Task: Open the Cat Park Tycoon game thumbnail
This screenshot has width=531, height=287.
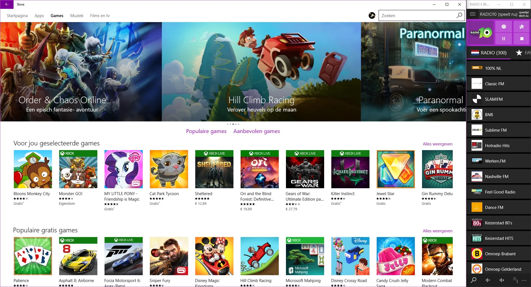Action: pyautogui.click(x=169, y=169)
